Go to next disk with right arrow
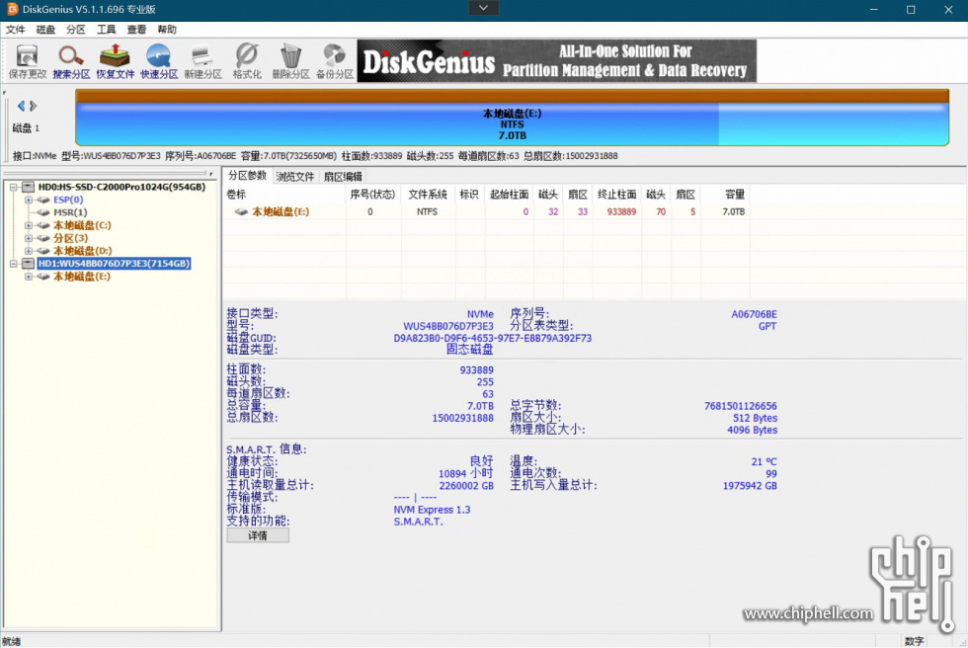Screen dimensions: 968x648 (34, 106)
